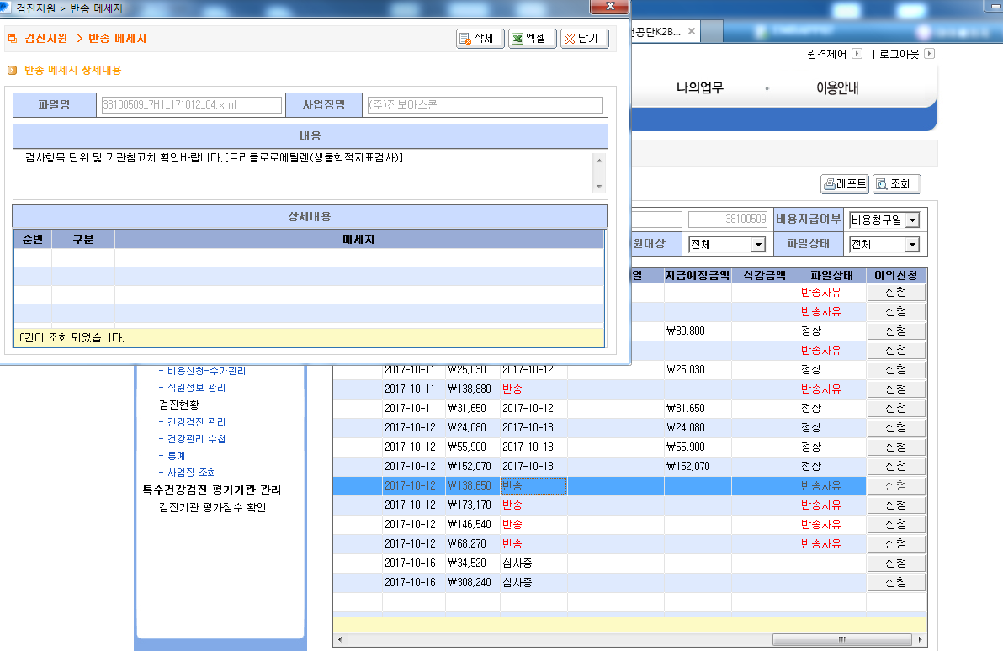Screen dimensions: 1003x651
Task: Export with the 엑셀 button
Action: 532,39
